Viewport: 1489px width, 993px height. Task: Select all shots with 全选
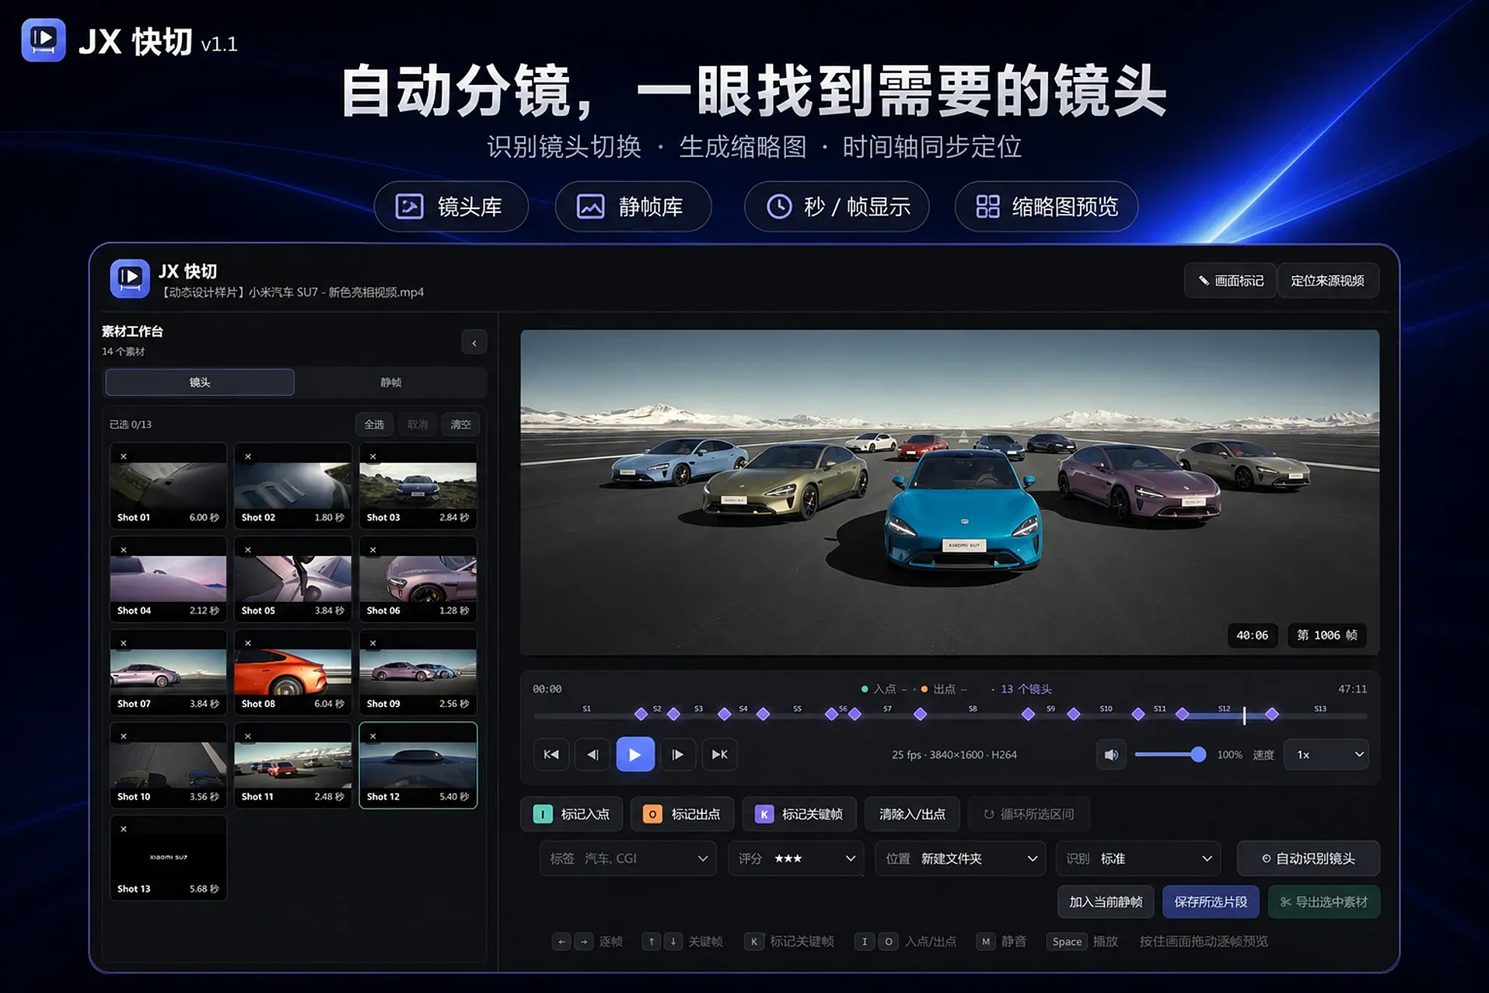(x=374, y=425)
